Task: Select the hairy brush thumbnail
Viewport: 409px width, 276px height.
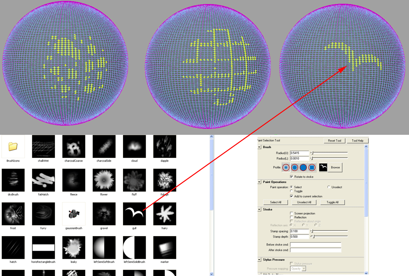Action: [165, 214]
